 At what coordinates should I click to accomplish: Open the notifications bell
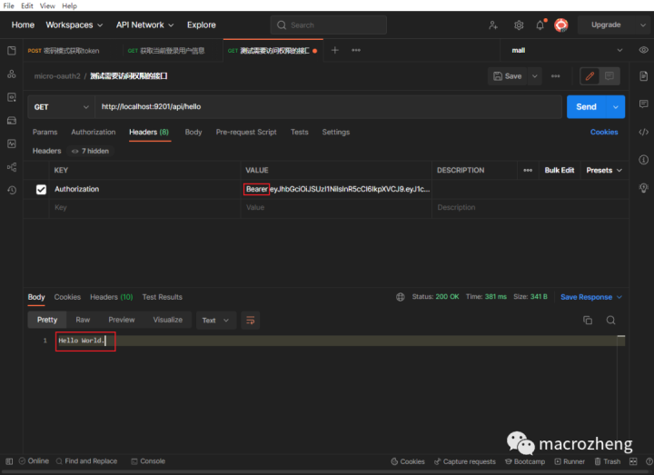540,25
